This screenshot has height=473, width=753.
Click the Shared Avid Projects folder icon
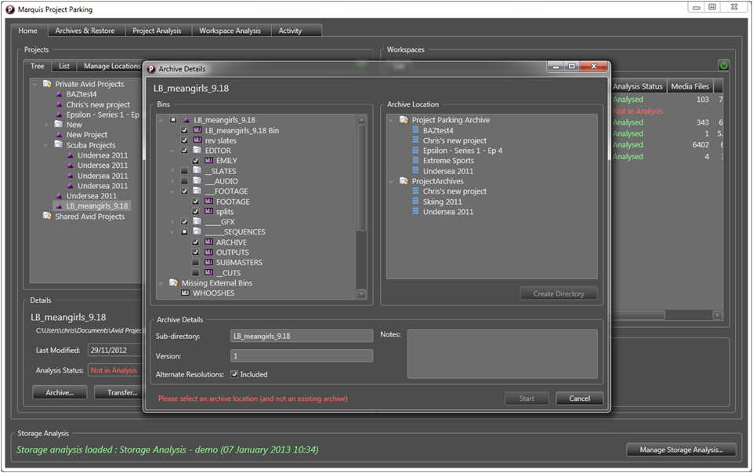tap(47, 216)
